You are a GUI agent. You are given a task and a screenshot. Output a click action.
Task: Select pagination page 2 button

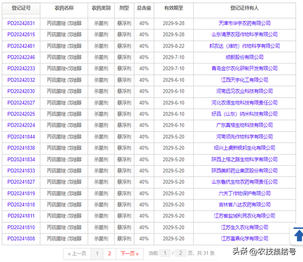[109, 253]
